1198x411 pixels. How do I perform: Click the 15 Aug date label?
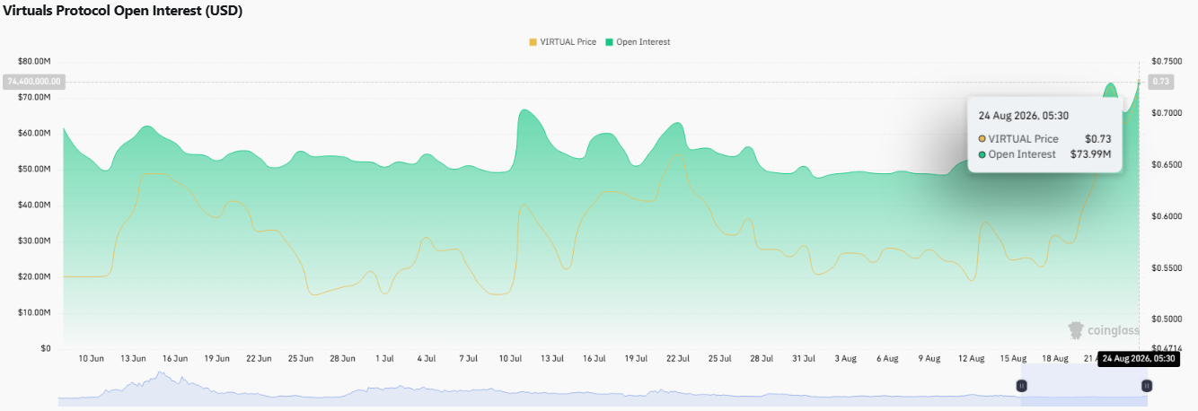(x=1012, y=359)
